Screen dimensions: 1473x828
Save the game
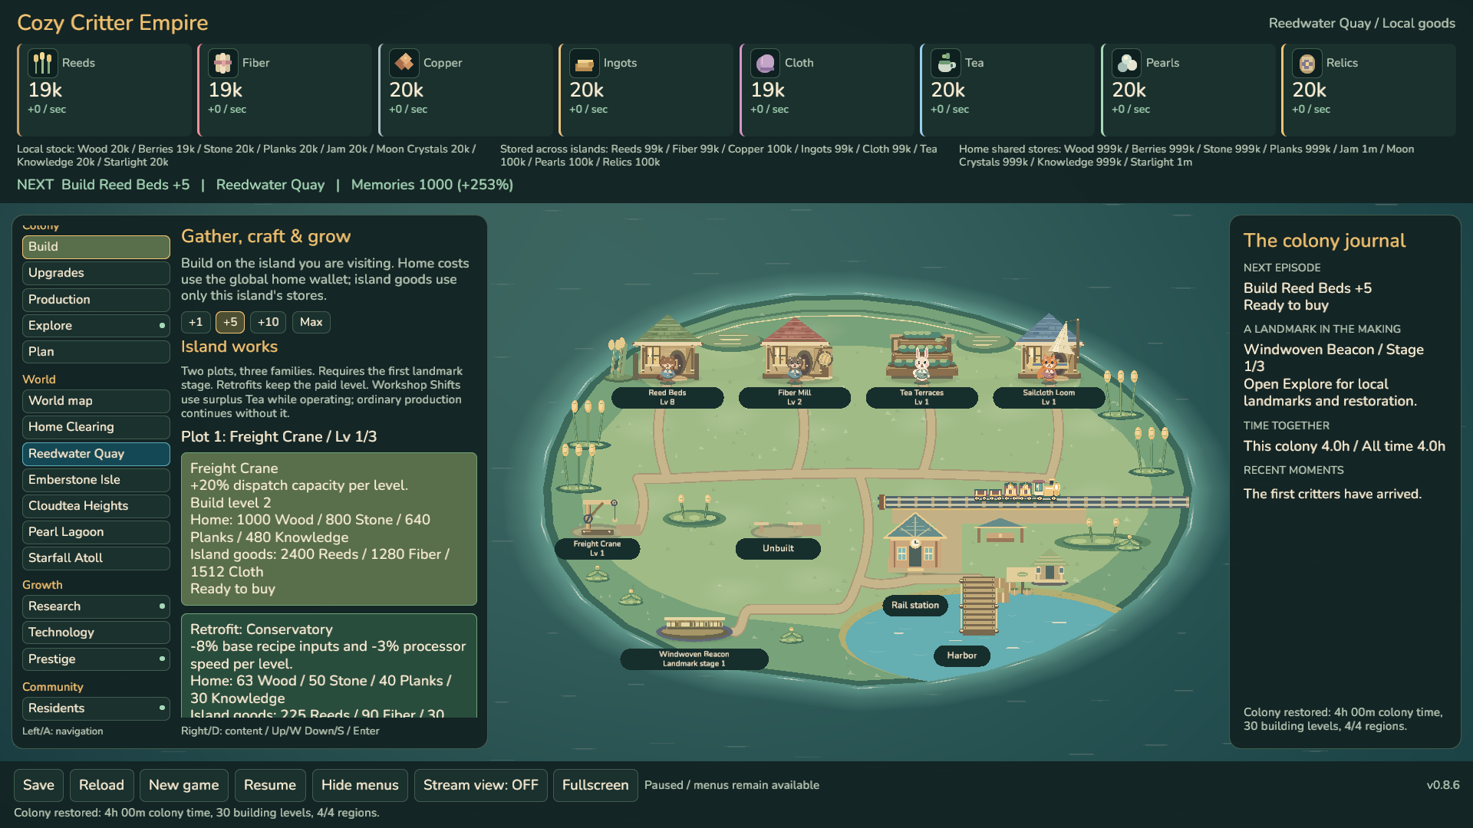(38, 785)
